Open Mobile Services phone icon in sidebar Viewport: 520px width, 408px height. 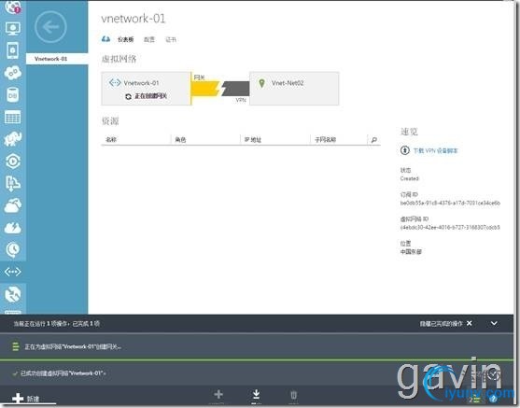(12, 50)
